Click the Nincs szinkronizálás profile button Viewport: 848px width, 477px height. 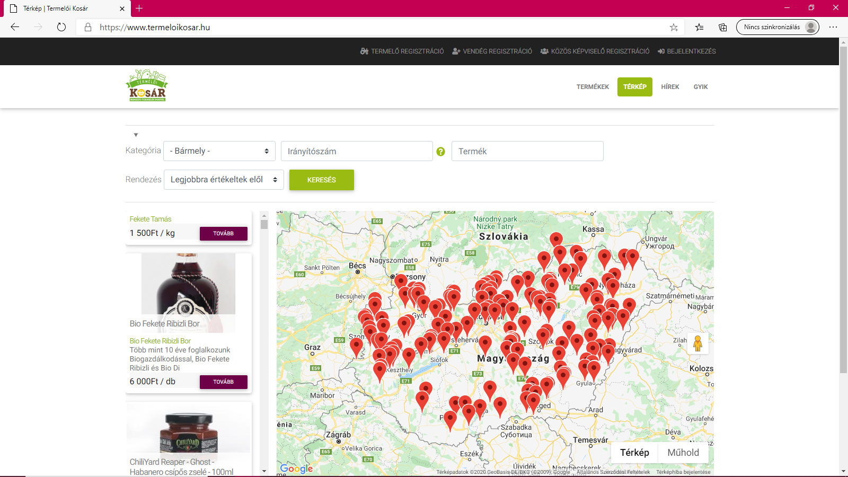pyautogui.click(x=778, y=27)
